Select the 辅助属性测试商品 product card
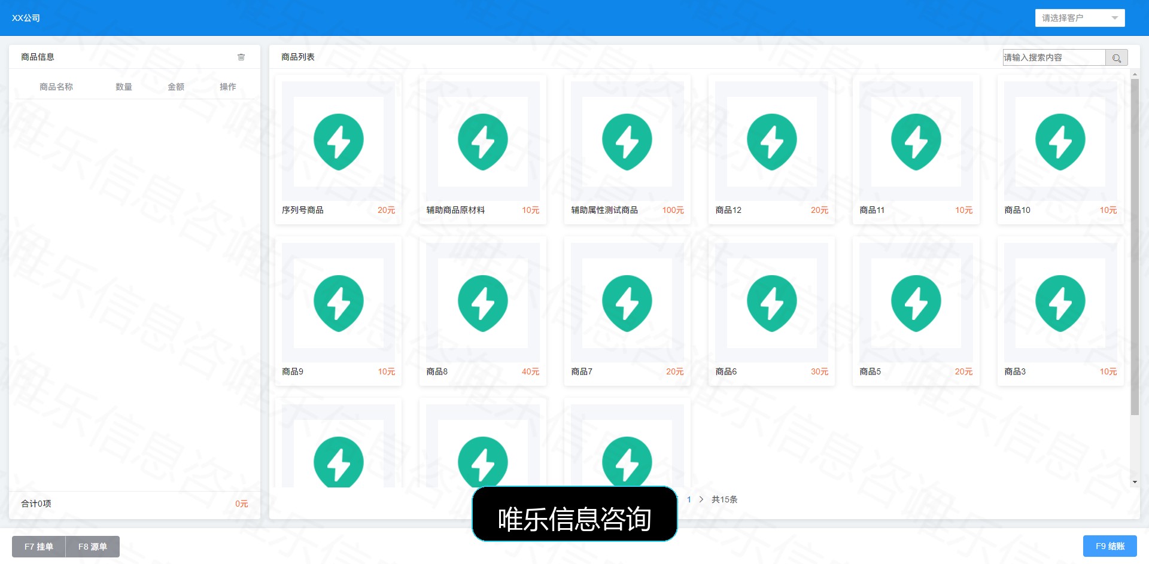 coord(627,150)
